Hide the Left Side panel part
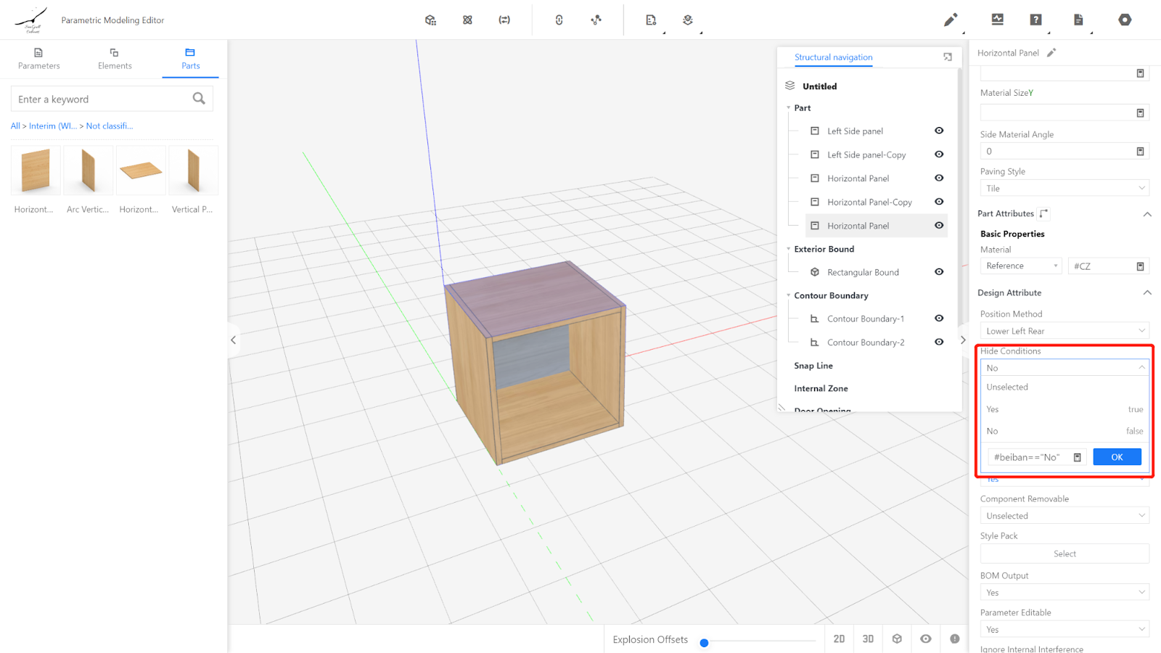The height and width of the screenshot is (653, 1161). (x=939, y=131)
